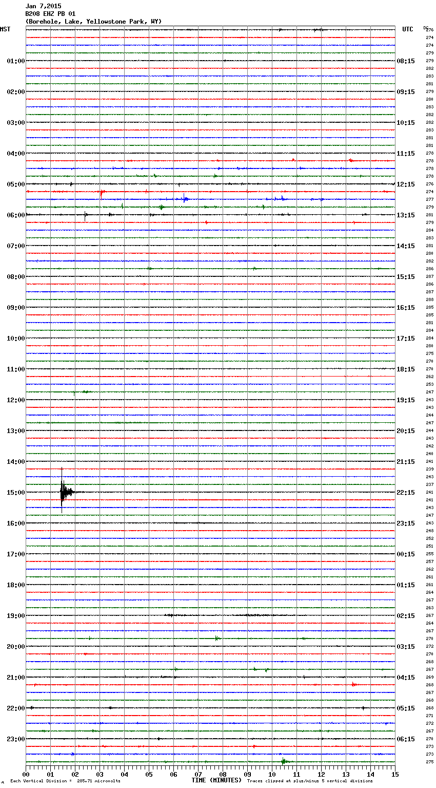
Task: Click the UTC timezone label
Action: (407, 29)
